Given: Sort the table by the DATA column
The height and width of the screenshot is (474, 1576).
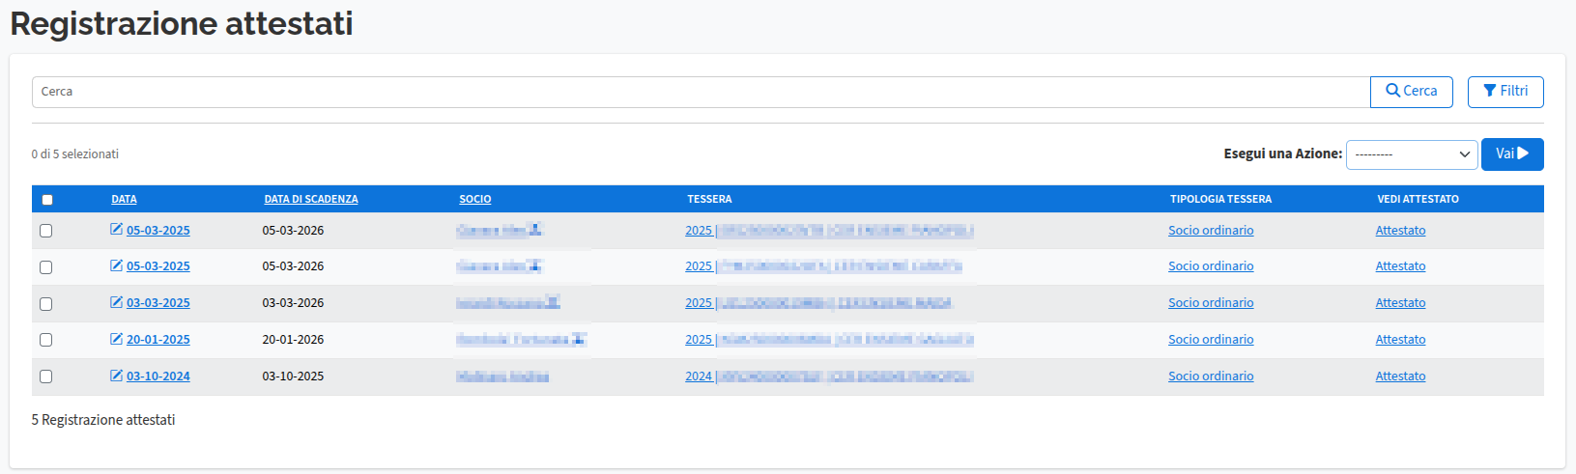Looking at the screenshot, I should coord(124,199).
